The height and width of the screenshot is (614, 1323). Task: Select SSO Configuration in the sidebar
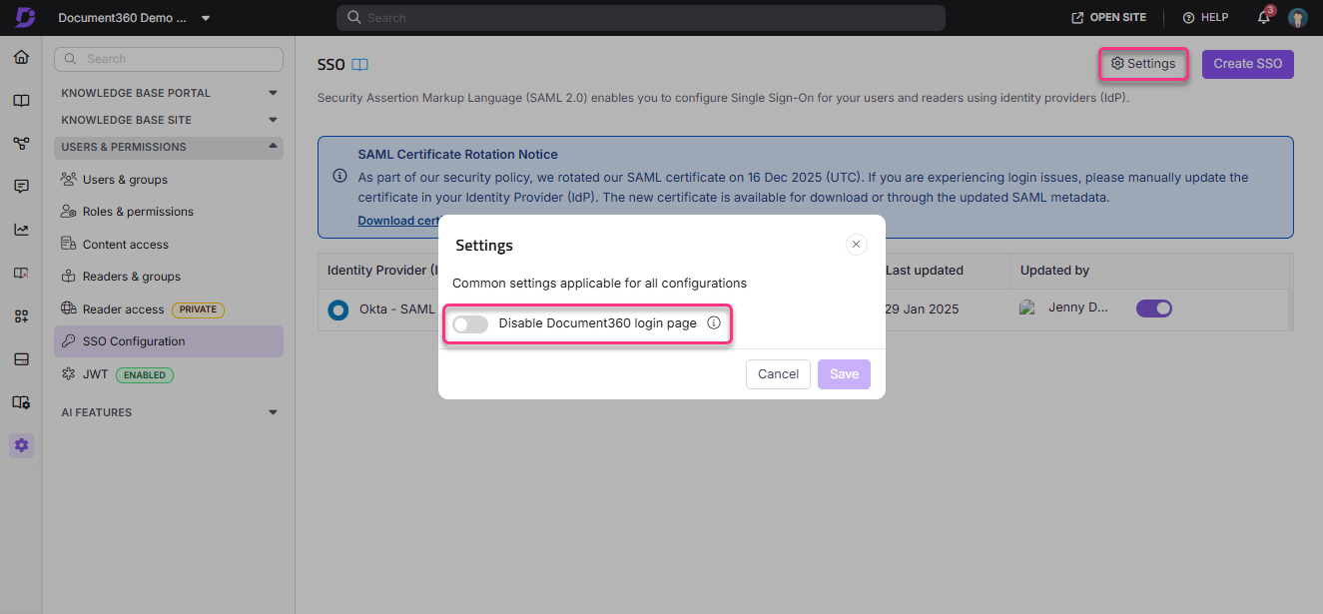pos(131,341)
